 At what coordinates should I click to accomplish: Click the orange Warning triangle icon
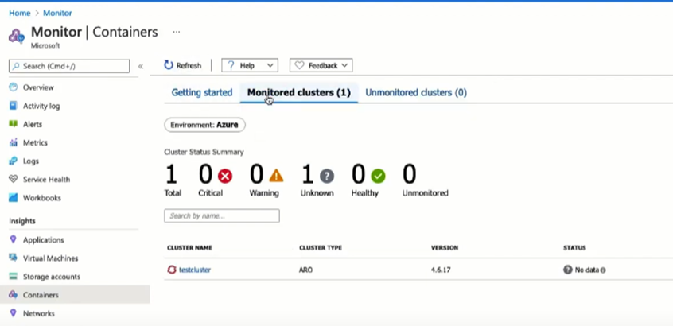click(x=276, y=176)
